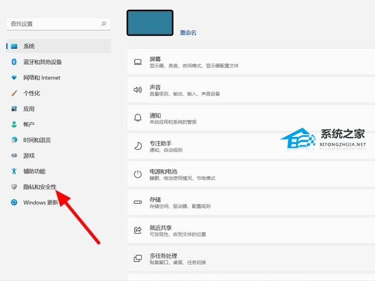Click the multitasking windows icon
The height and width of the screenshot is (281, 375).
pos(138,258)
